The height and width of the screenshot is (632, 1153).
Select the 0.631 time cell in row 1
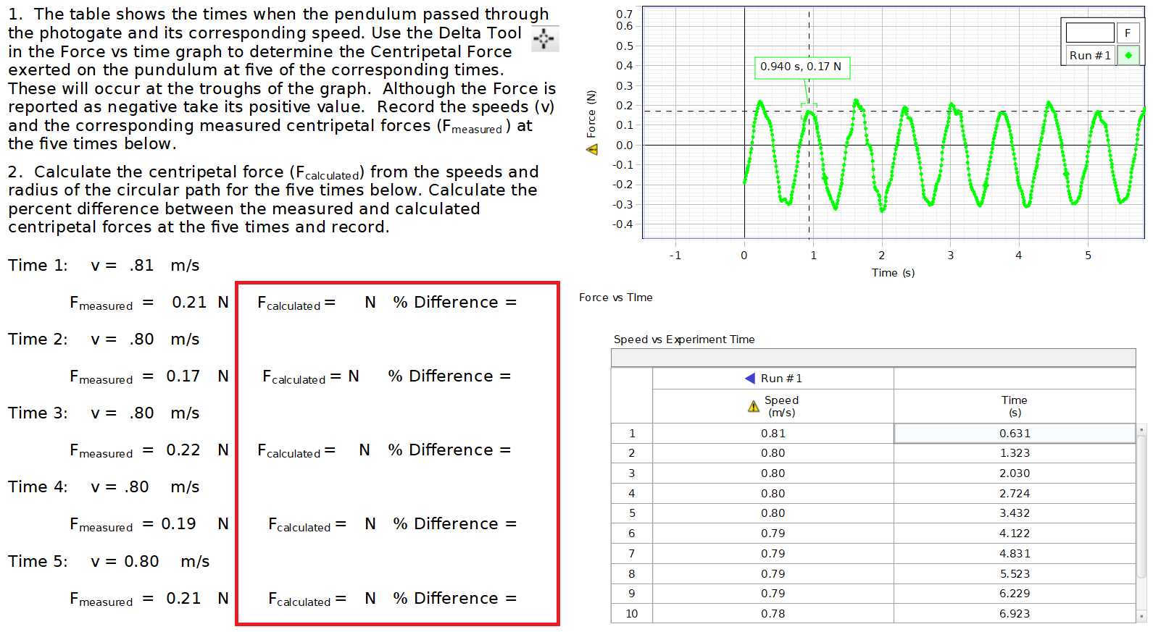click(x=1015, y=434)
